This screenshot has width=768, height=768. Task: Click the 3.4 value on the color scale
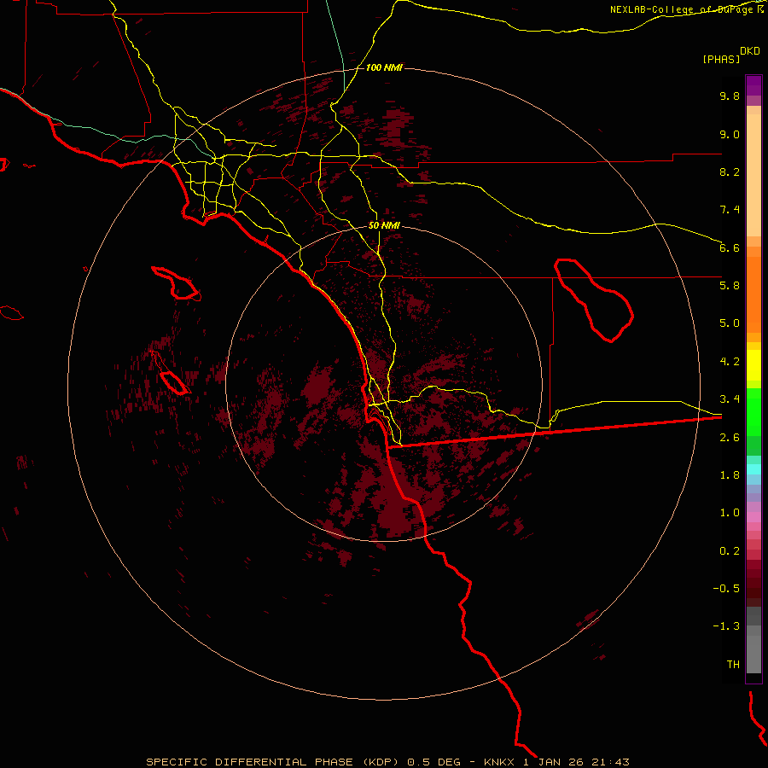(730, 399)
